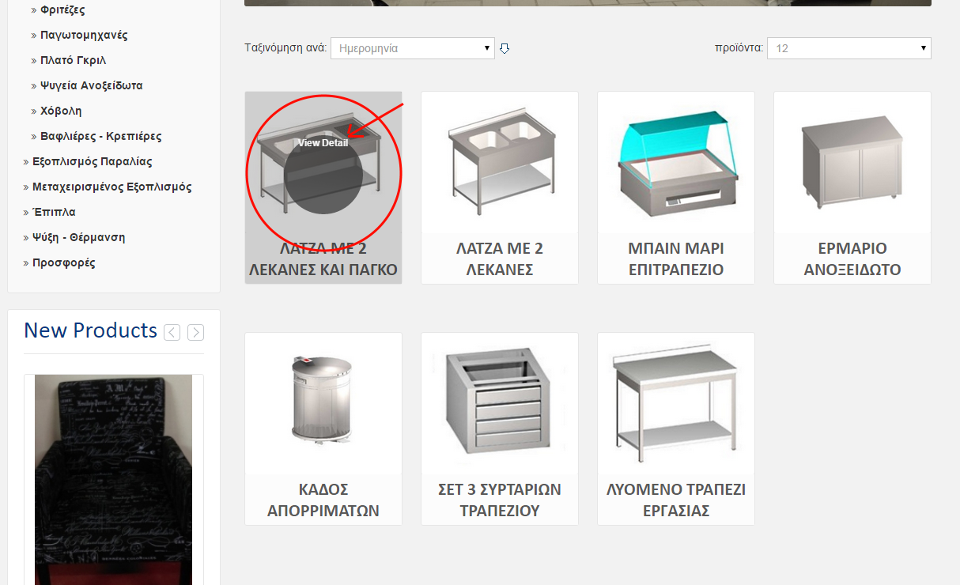Viewport: 960px width, 585px height.
Task: Expand Εξοπλισμός Παραλίας category
Action: (92, 161)
